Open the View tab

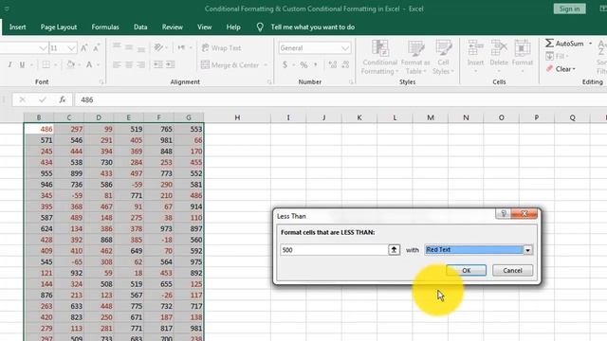coord(205,27)
